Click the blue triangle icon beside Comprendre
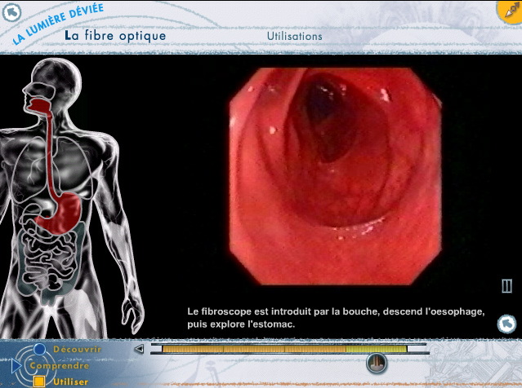The height and width of the screenshot is (388, 522). (17, 366)
